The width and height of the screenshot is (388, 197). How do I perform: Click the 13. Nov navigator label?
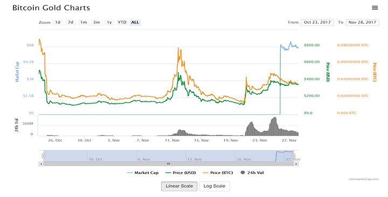click(x=194, y=159)
